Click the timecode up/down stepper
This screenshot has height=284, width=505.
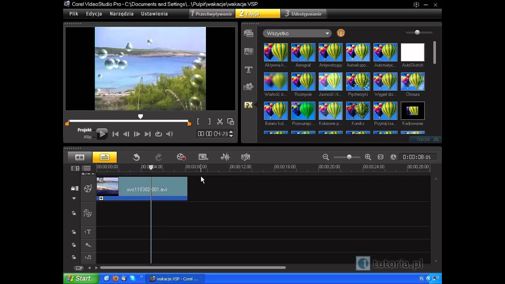pyautogui.click(x=231, y=134)
